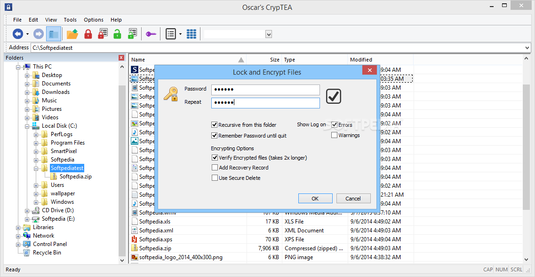535x277 pixels.
Task: Click the Softpedia.xps file icon
Action: 135,239
